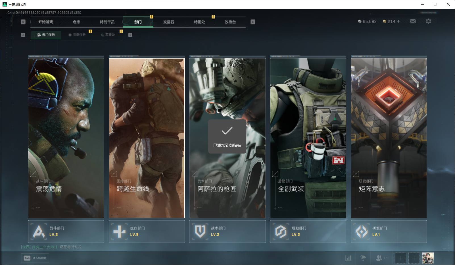
Task: Click the 三角洲行动 app icon in title bar
Action: pyautogui.click(x=5, y=4)
